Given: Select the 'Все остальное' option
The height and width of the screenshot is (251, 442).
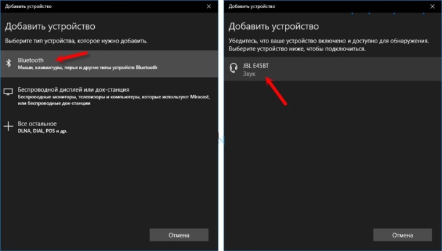Looking at the screenshot, I should tap(109, 127).
